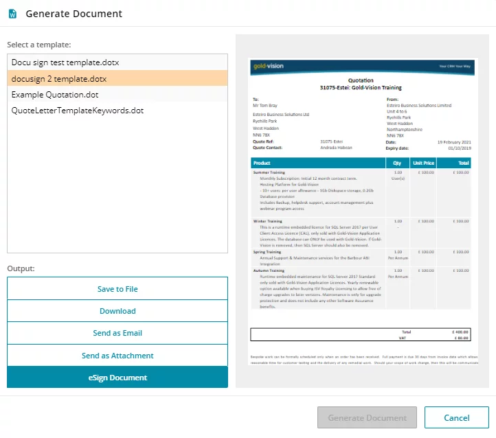This screenshot has width=496, height=438.
Task: Click the Winter Training row in preview
Action: [x=361, y=233]
